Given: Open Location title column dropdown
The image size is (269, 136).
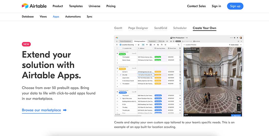Looking at the screenshot, I should (136, 48).
